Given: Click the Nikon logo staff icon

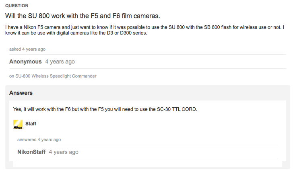Looking at the screenshot, I should [x=18, y=124].
